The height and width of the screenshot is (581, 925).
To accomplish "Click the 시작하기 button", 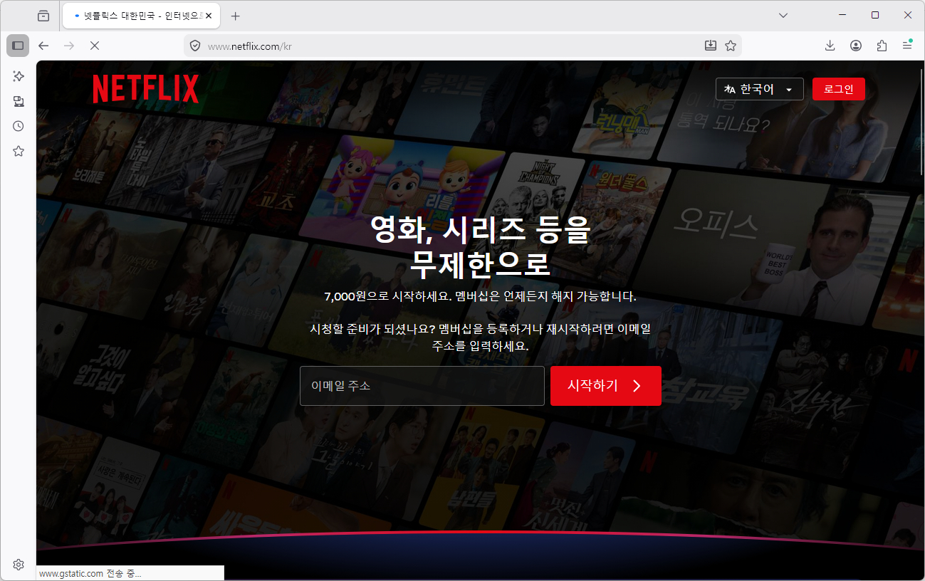I will 606,386.
